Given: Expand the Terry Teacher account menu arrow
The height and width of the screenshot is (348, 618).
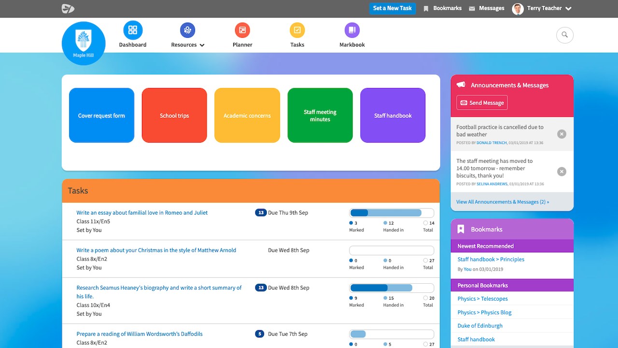Looking at the screenshot, I should click(568, 9).
